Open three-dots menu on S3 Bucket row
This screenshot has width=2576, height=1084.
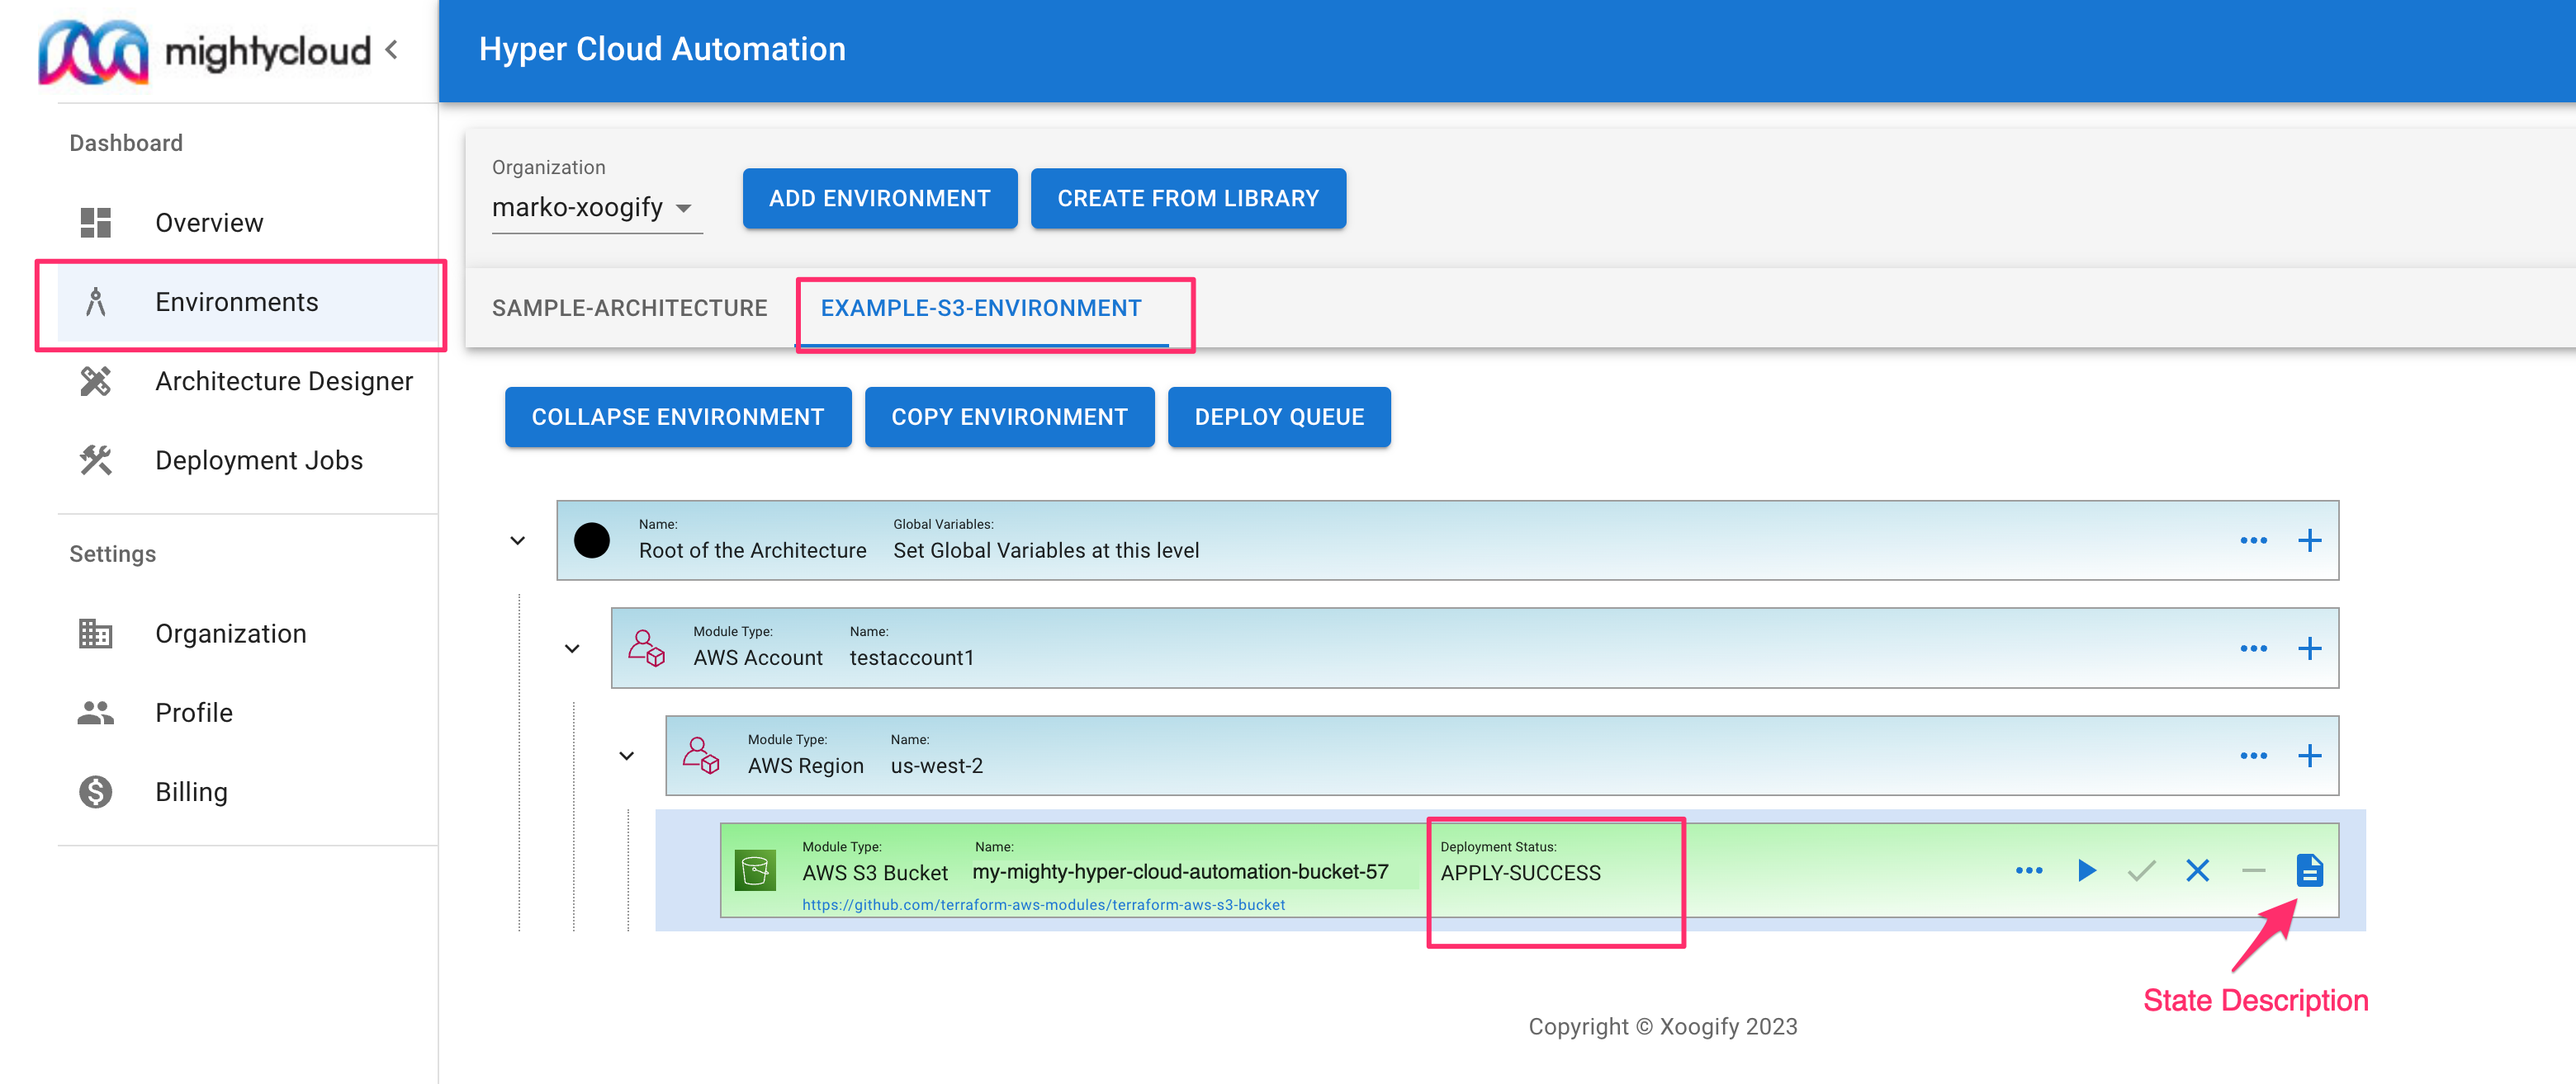(x=2029, y=870)
